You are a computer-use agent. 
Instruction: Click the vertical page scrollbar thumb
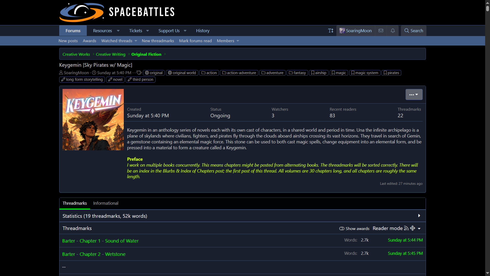click(487, 8)
